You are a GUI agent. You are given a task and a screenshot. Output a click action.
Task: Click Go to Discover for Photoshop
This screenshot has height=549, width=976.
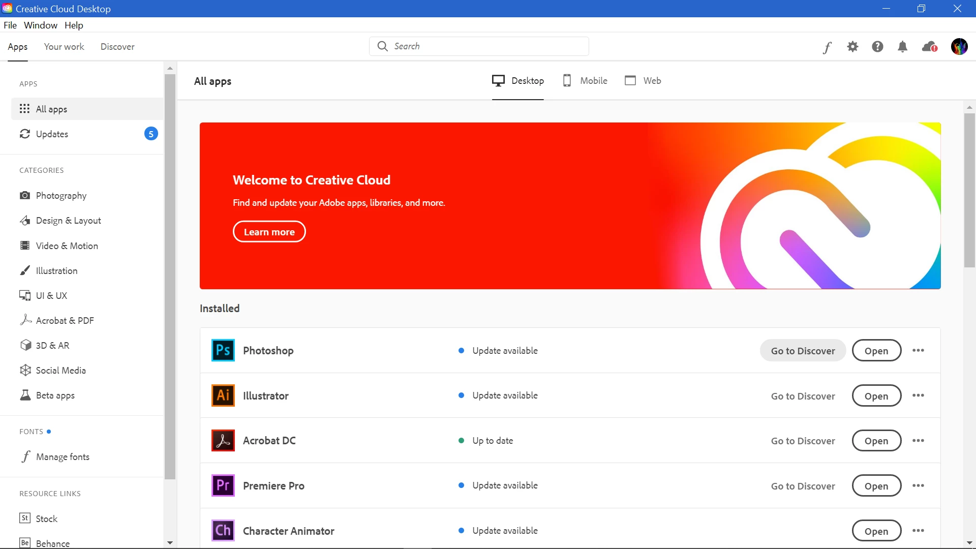(x=803, y=351)
